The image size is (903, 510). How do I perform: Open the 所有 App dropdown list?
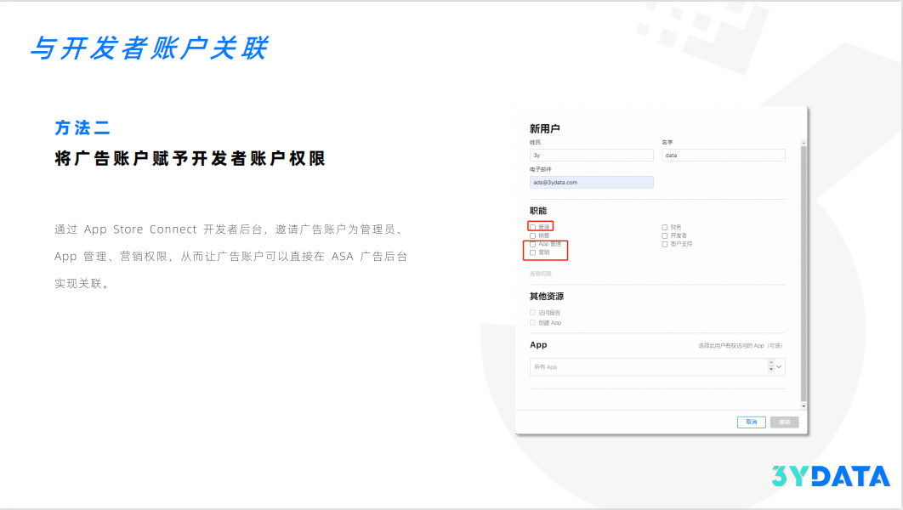657,366
